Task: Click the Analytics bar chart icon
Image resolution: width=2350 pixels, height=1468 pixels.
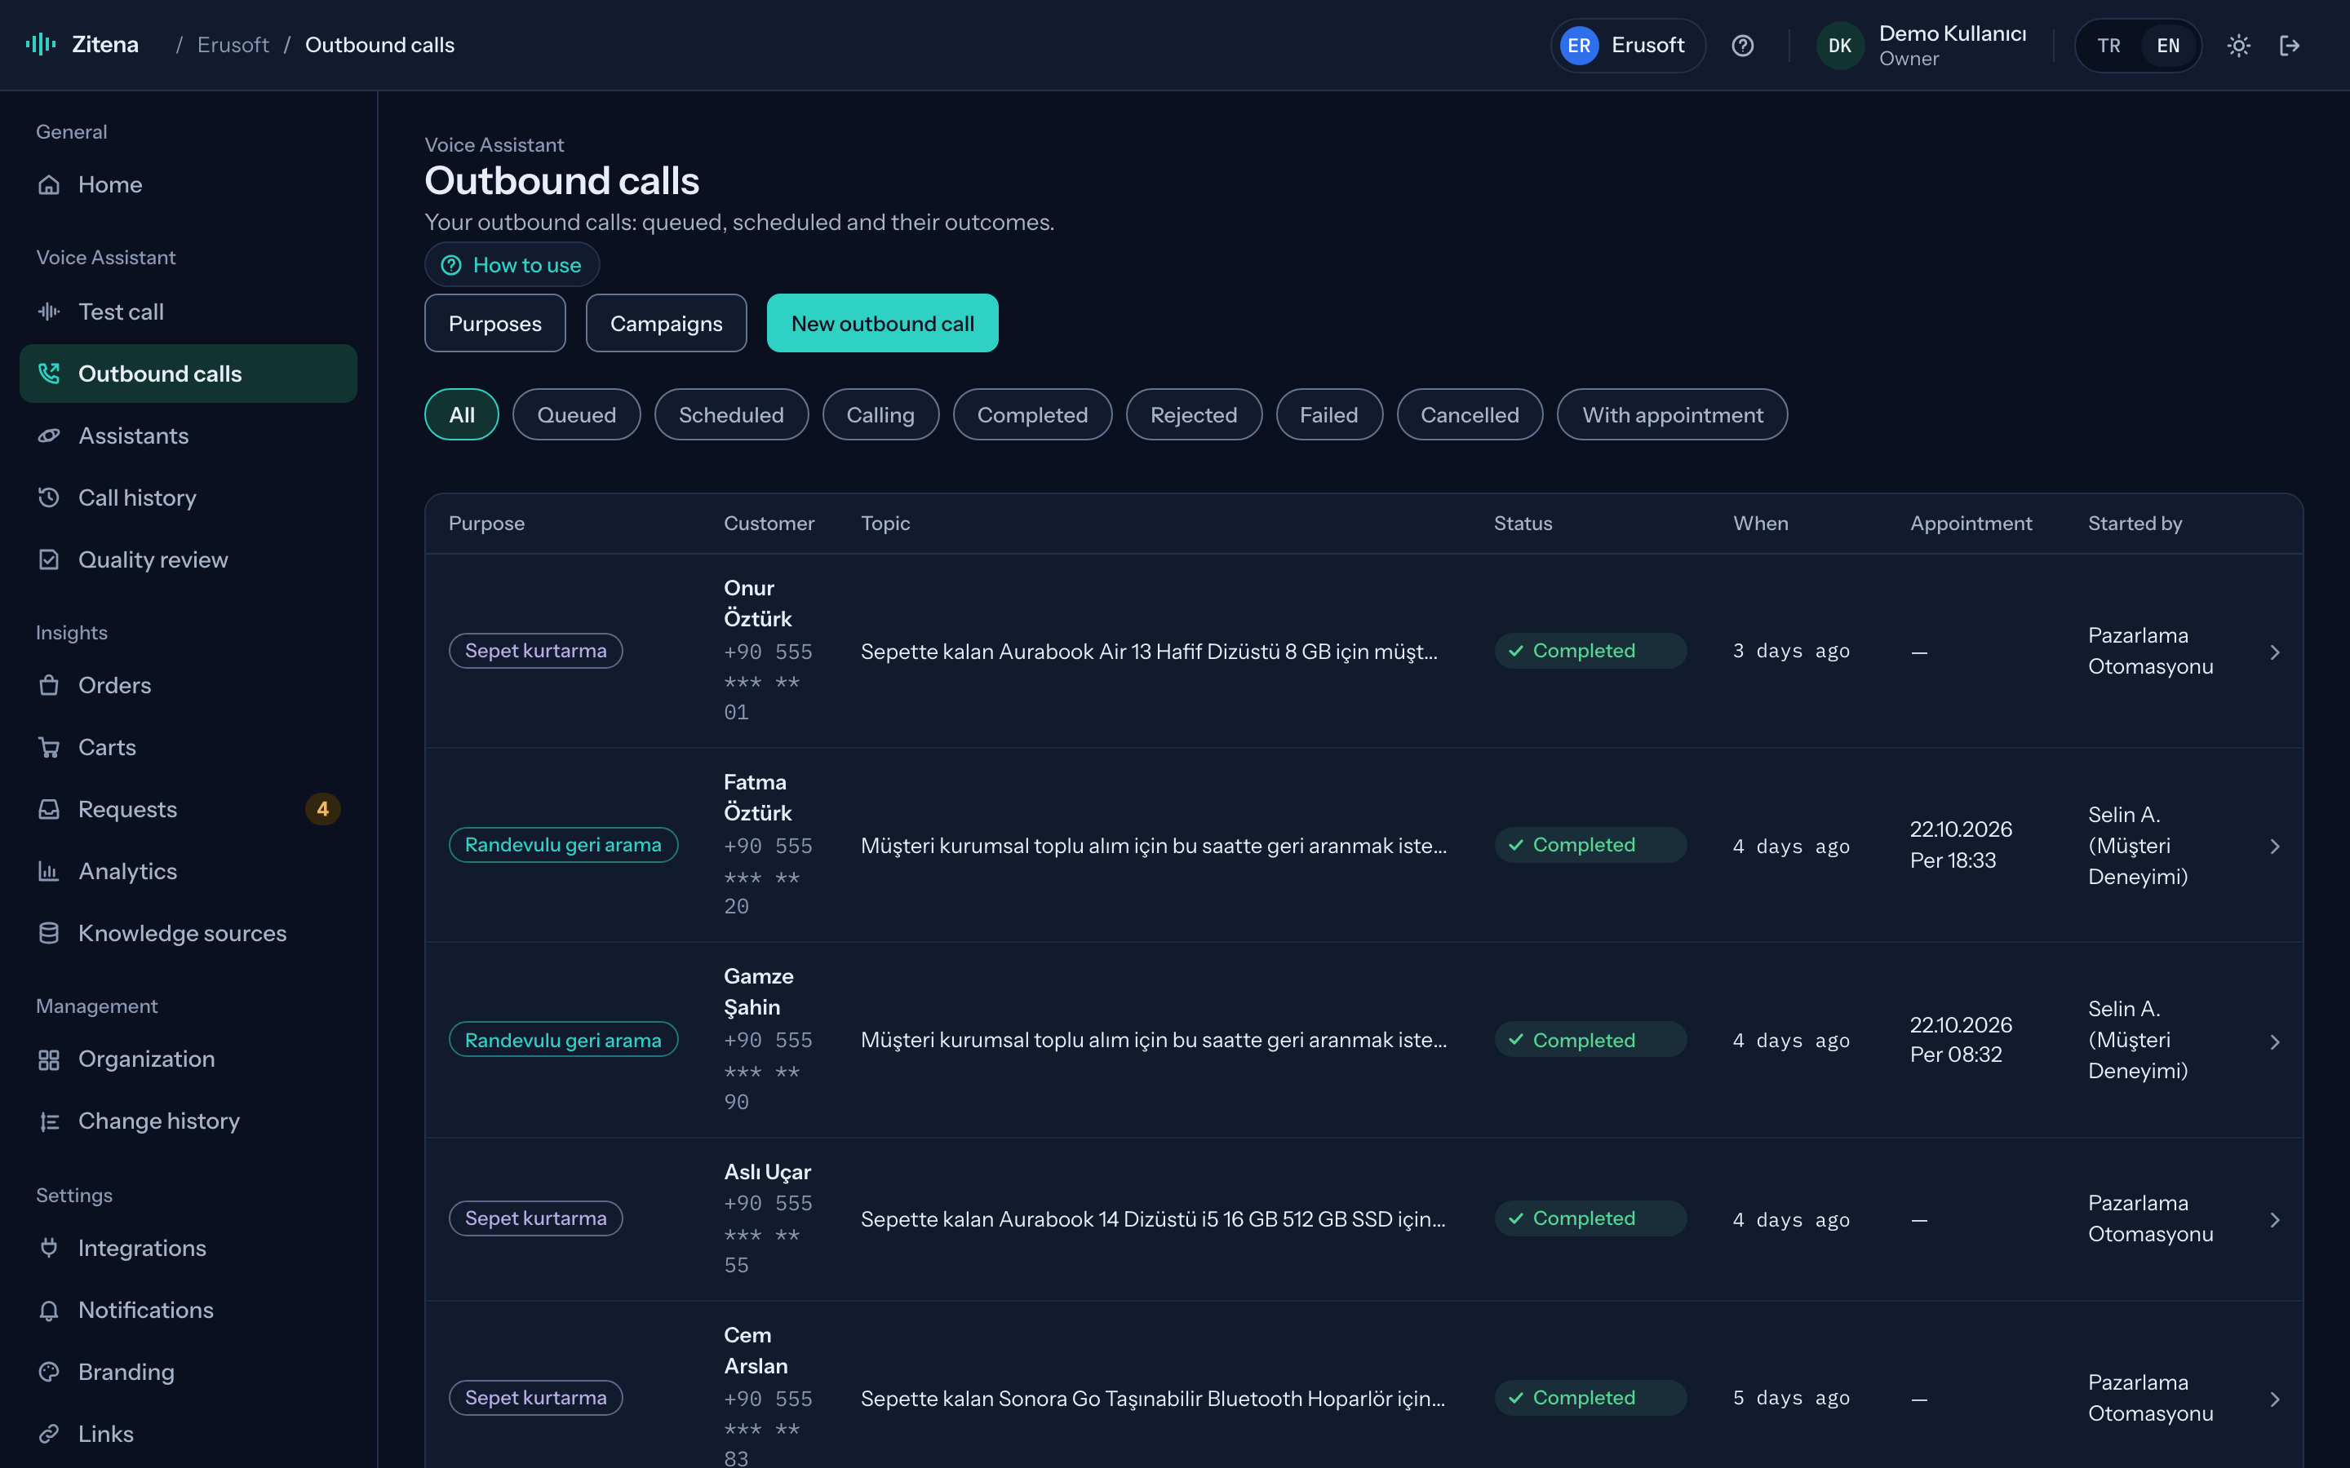Action: (49, 872)
